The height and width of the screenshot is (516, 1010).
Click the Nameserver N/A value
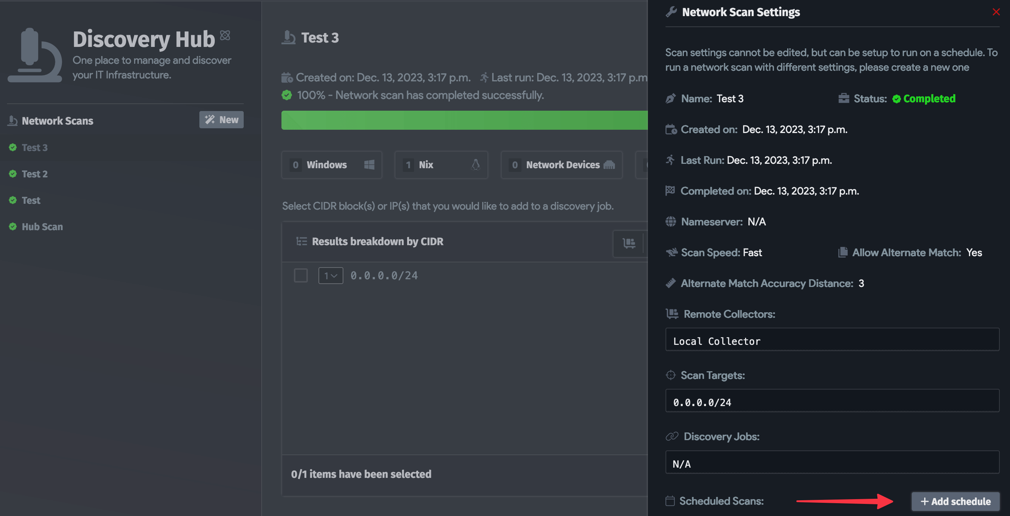click(x=756, y=221)
